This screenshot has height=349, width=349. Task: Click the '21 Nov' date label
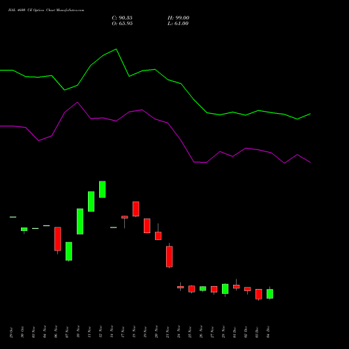168,332
